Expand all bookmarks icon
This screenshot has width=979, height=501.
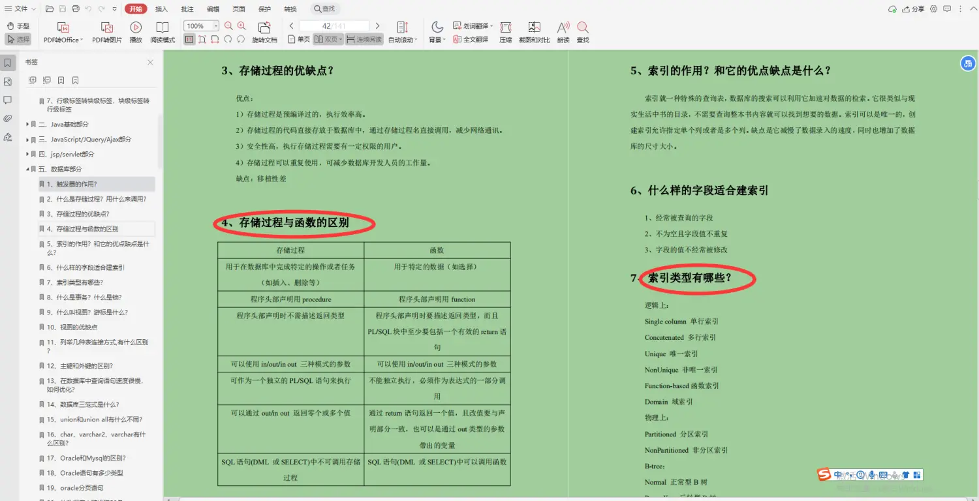[32, 80]
